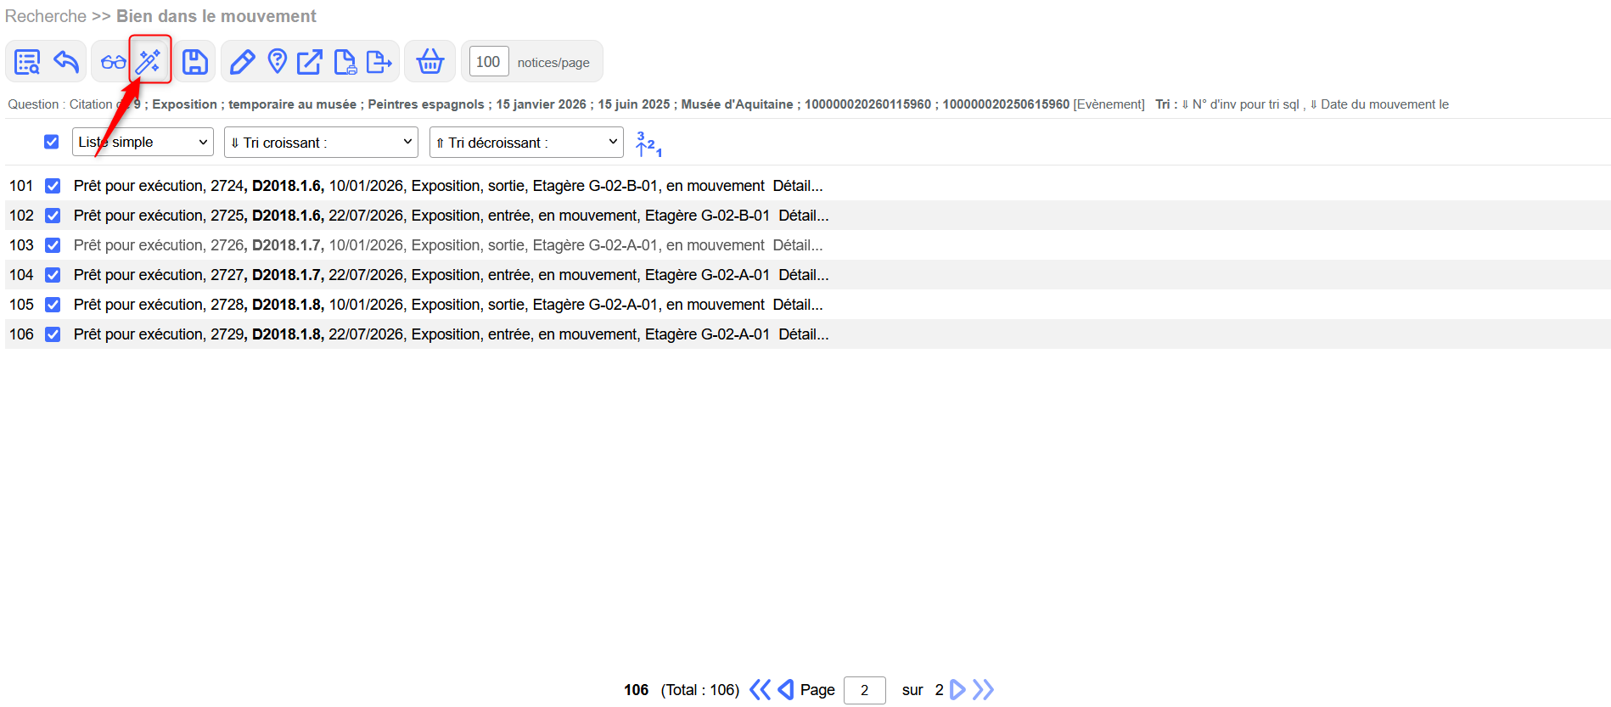Screen dimensions: 1611x707
Task: Click the export arrow document icon
Action: pos(379,62)
